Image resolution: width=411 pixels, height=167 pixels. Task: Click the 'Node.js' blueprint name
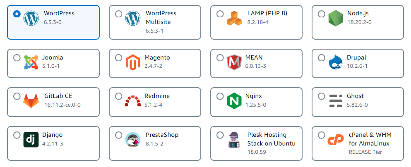click(358, 13)
